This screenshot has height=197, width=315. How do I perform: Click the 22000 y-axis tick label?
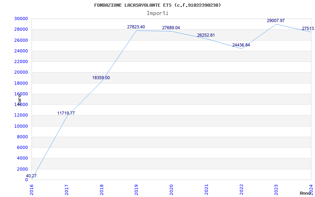[x=21, y=61]
